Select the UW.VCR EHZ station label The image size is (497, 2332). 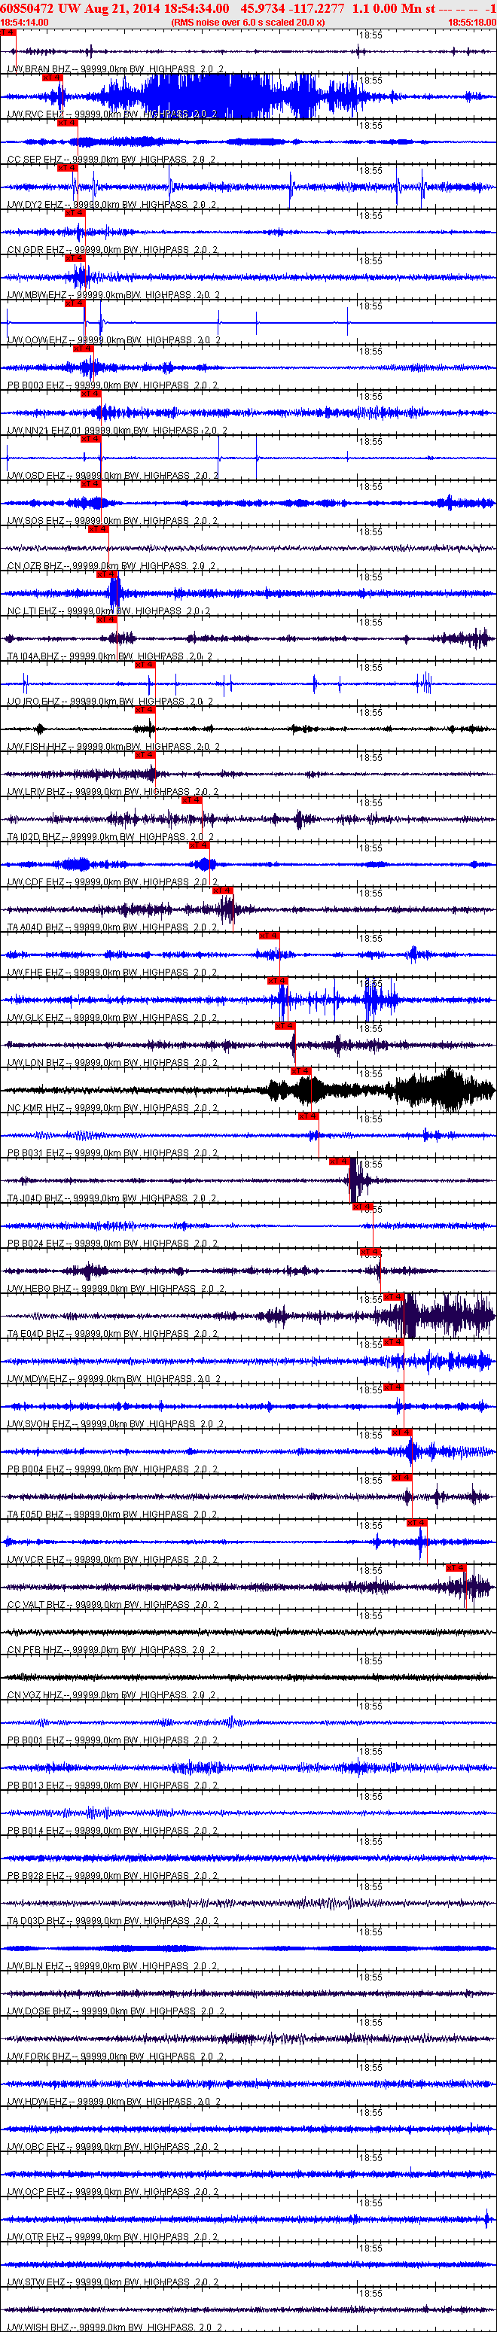tap(112, 1560)
